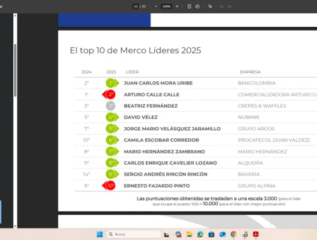
Task: Select the name BEATRIZ FERNÁNDEZ
Action: [151, 106]
